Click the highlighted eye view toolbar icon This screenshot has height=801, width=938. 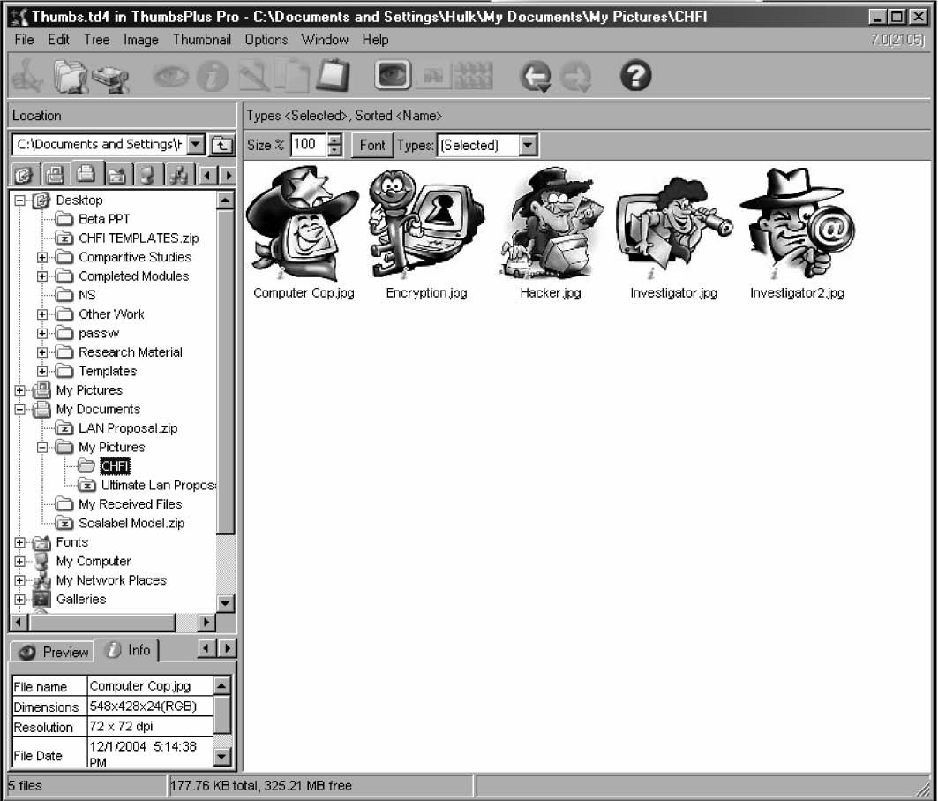click(x=393, y=76)
